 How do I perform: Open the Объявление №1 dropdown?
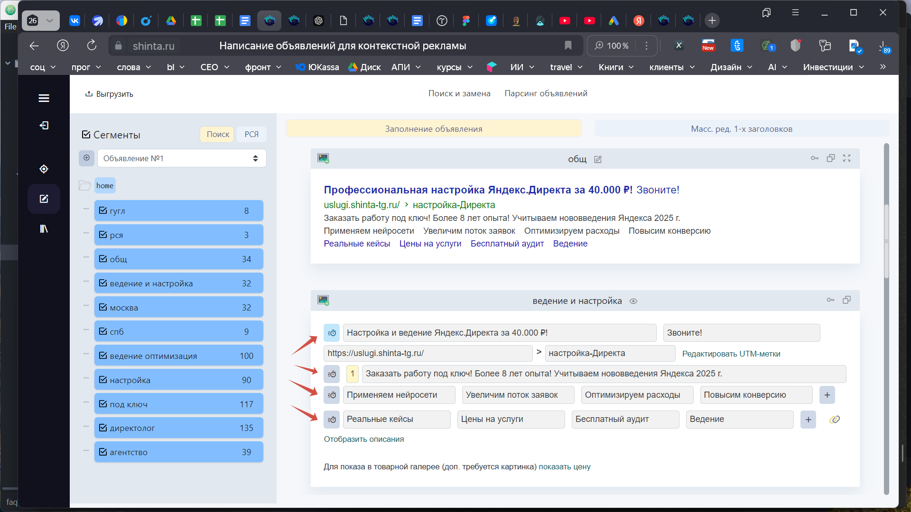pyautogui.click(x=182, y=158)
